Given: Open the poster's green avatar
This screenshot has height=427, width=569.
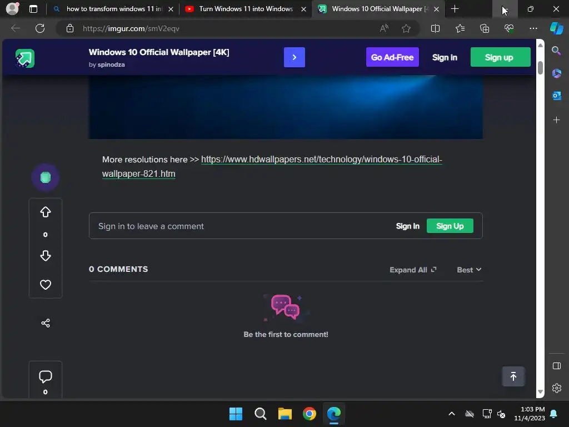Looking at the screenshot, I should 46,177.
